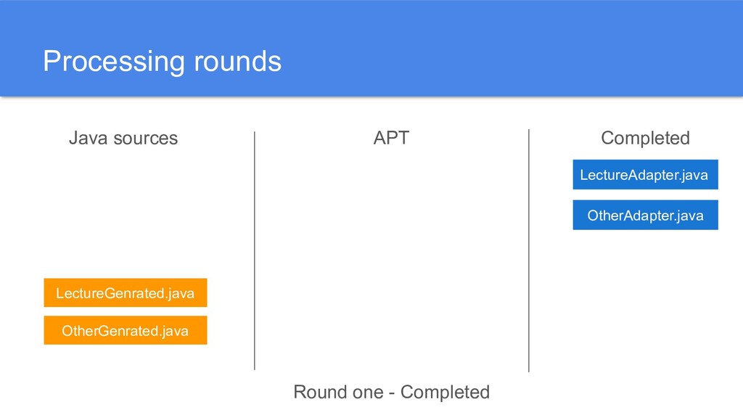Click the empty space in the APT column
Viewport: 743px width, 418px height.
coord(391,254)
